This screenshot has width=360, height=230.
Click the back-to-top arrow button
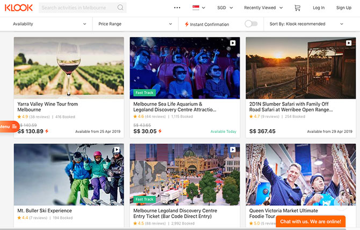[x=341, y=202]
